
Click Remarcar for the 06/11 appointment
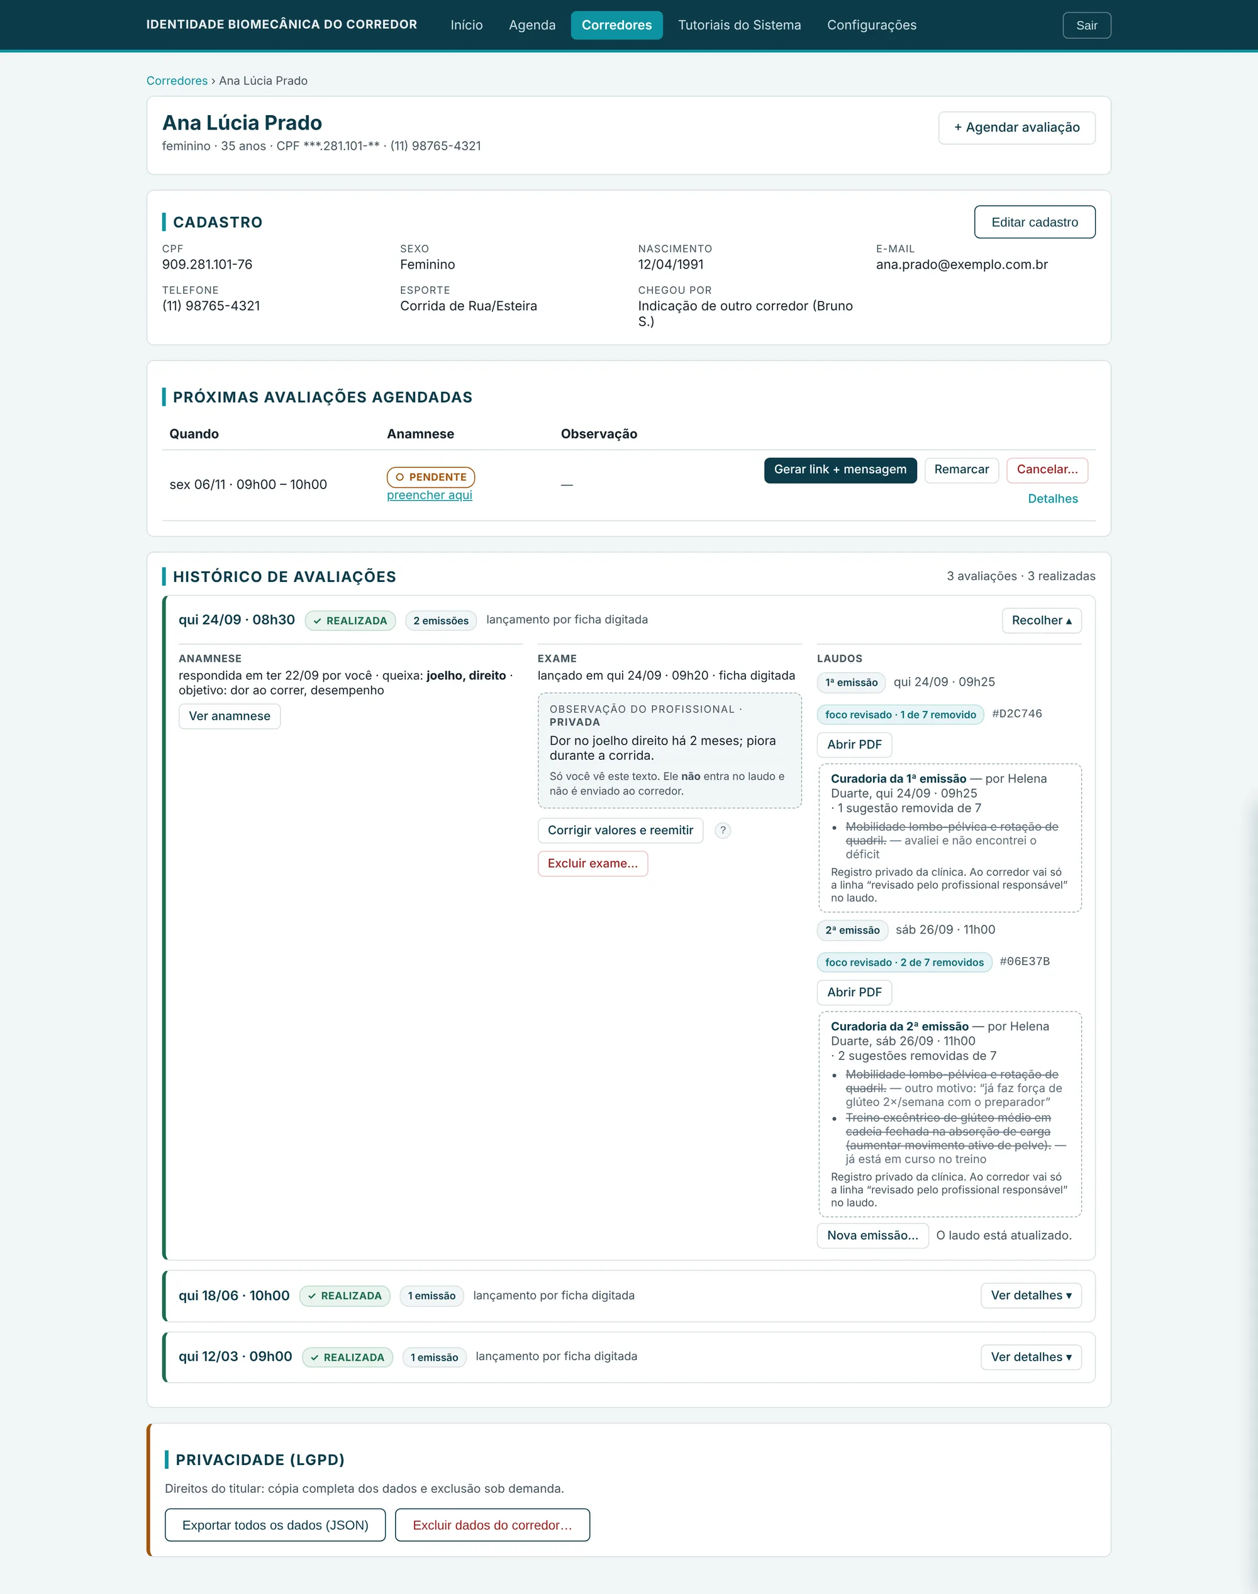pyautogui.click(x=961, y=470)
